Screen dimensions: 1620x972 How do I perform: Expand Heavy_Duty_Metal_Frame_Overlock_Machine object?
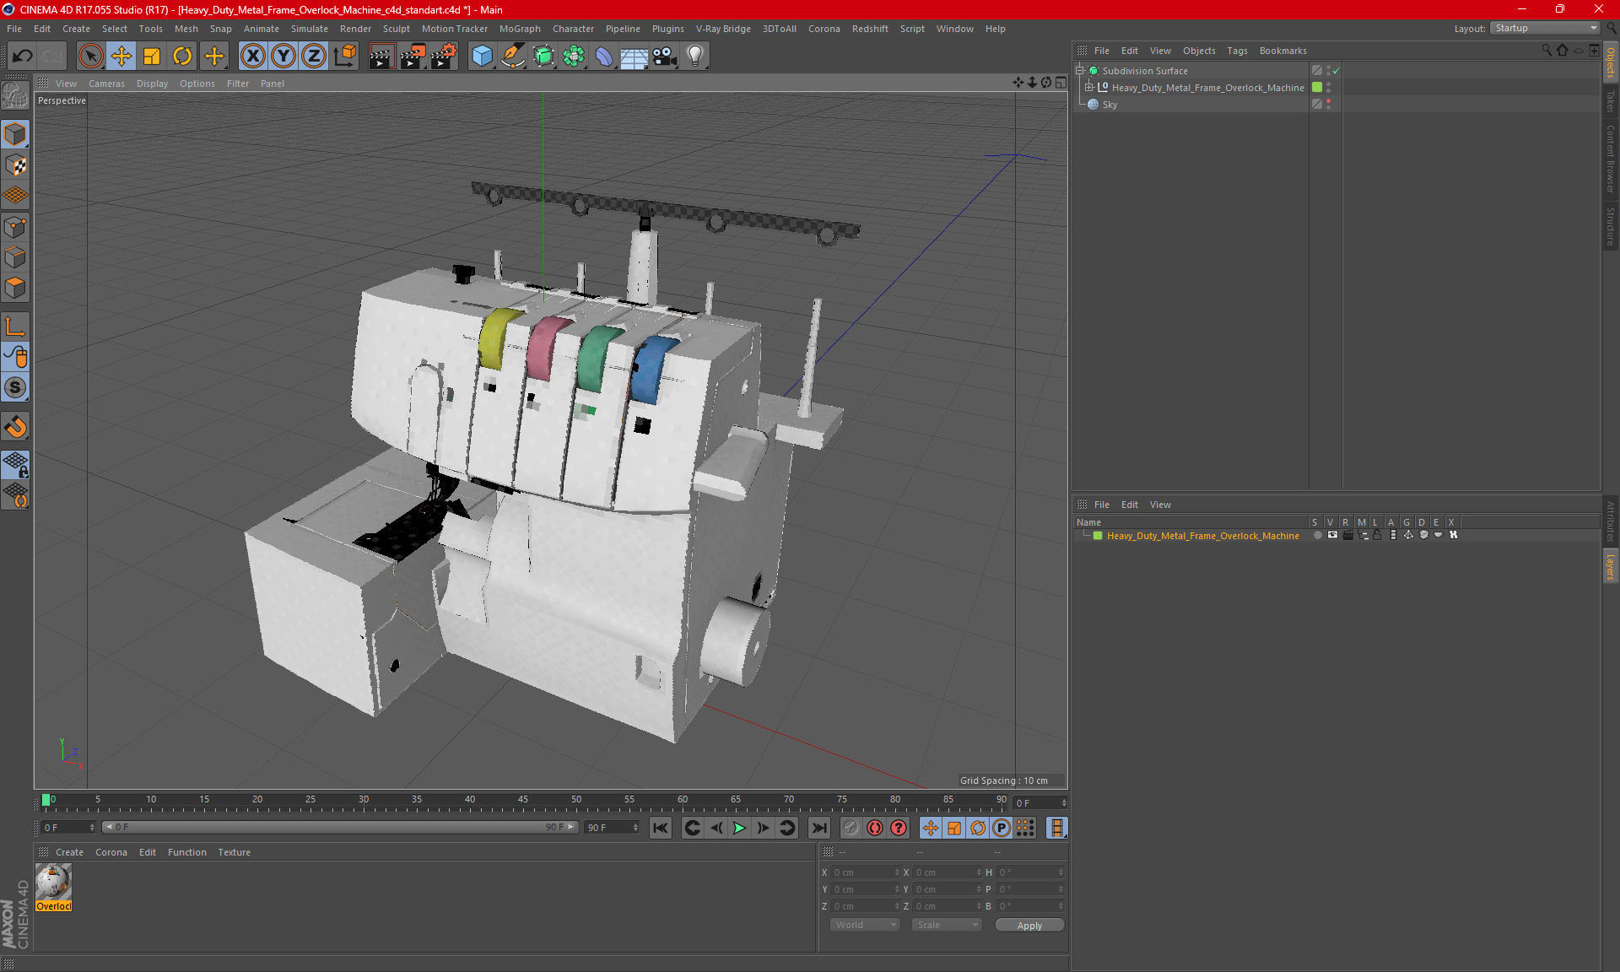[x=1088, y=87]
